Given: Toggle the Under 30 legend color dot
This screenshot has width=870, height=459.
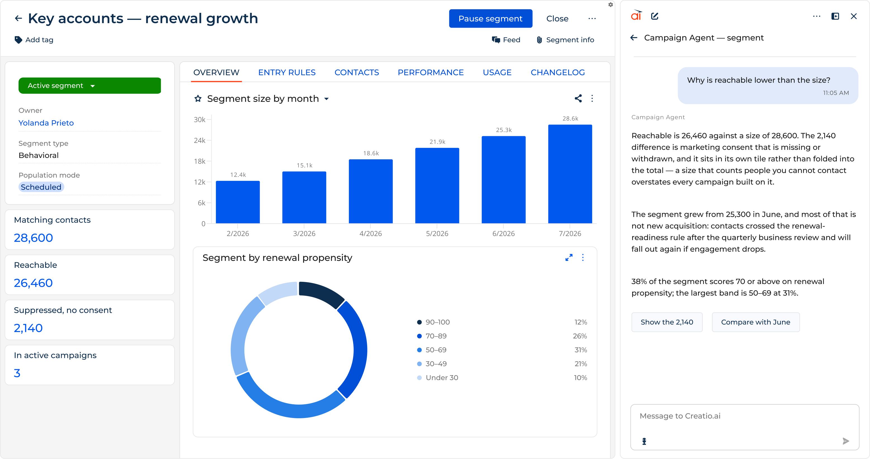Looking at the screenshot, I should coord(419,378).
